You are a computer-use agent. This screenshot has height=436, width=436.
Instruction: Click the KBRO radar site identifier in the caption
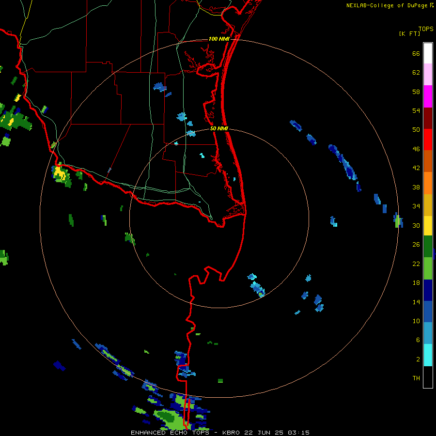pos(231,433)
